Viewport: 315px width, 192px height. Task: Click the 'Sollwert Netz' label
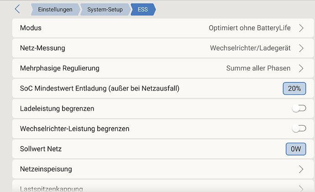pos(41,149)
